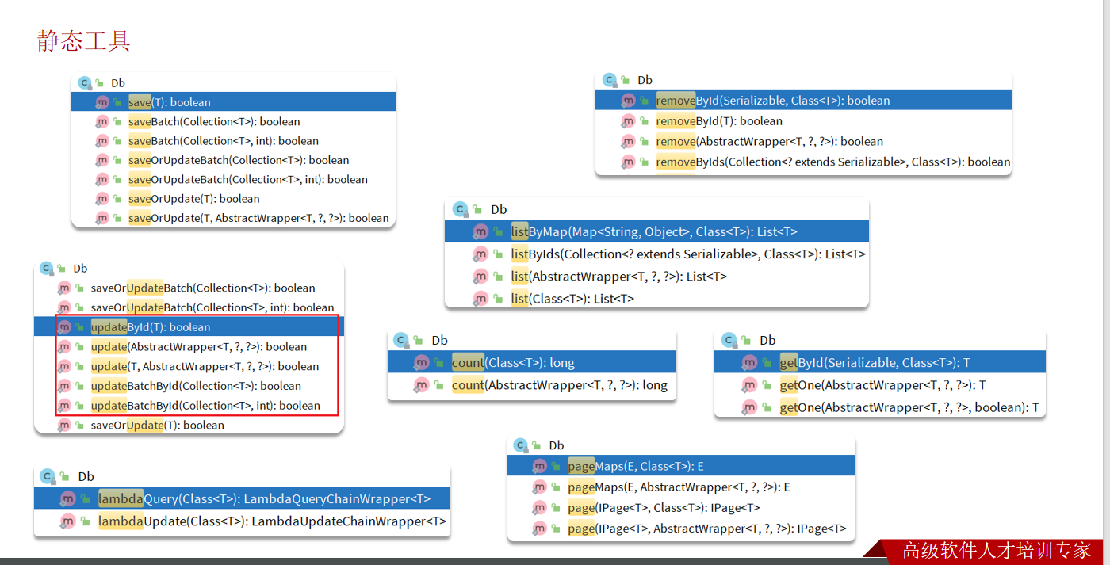The image size is (1110, 565).
Task: Click the method icon beside removeById(T)
Action: (628, 121)
